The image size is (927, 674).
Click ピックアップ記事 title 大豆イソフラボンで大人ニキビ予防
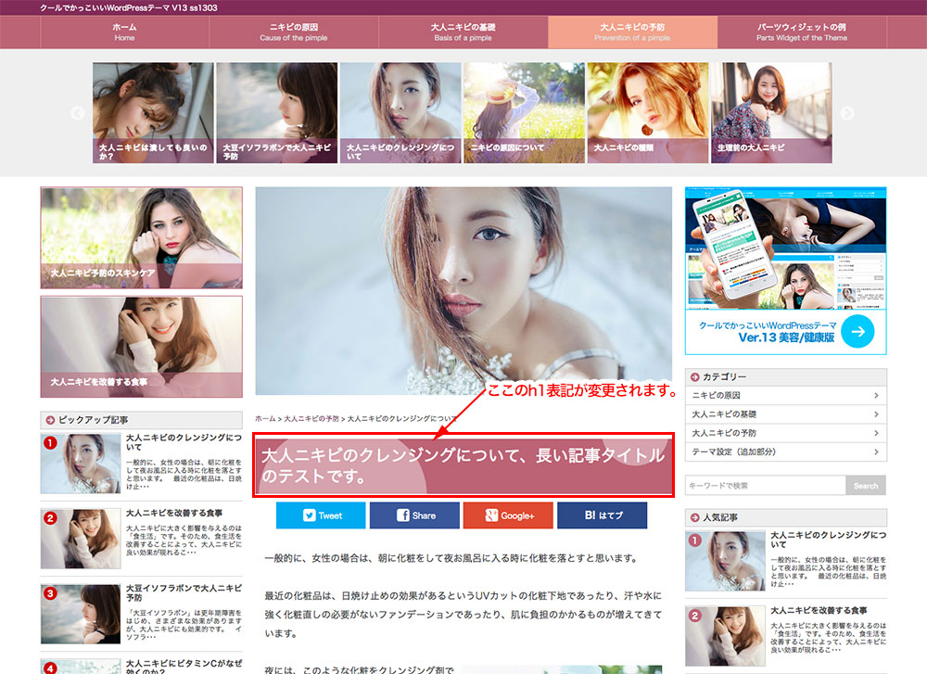pos(184,592)
